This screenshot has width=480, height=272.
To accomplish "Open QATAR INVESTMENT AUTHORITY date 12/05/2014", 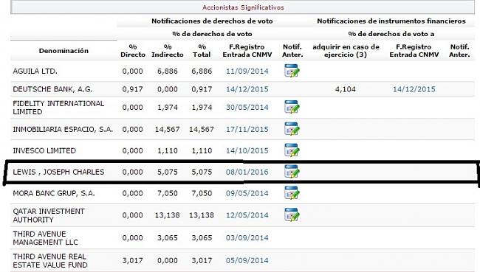I will [x=247, y=215].
